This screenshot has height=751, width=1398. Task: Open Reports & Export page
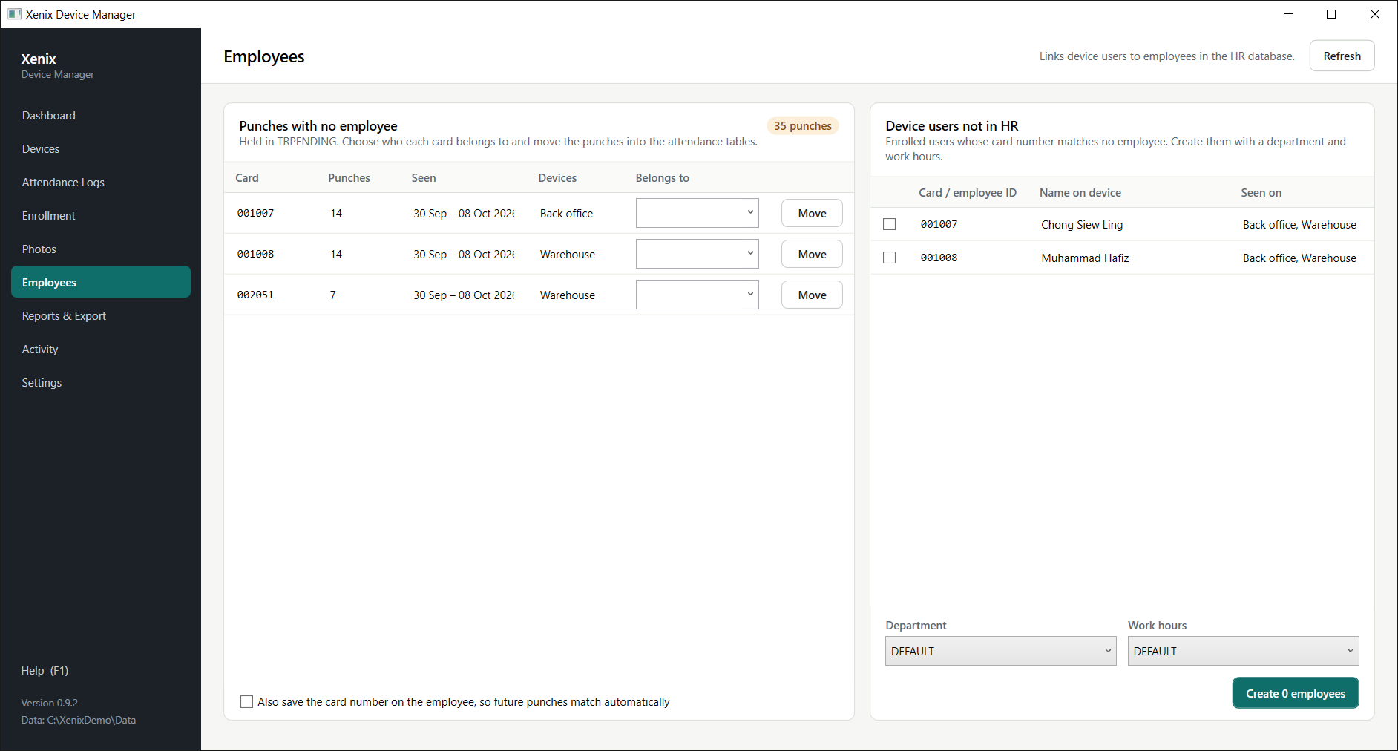point(101,316)
